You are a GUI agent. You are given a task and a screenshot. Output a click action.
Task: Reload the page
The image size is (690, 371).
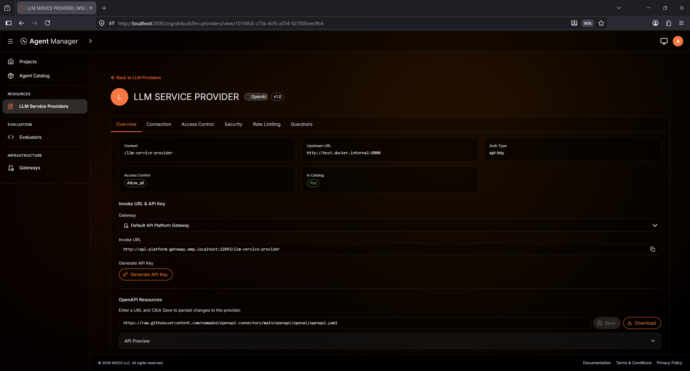point(47,23)
